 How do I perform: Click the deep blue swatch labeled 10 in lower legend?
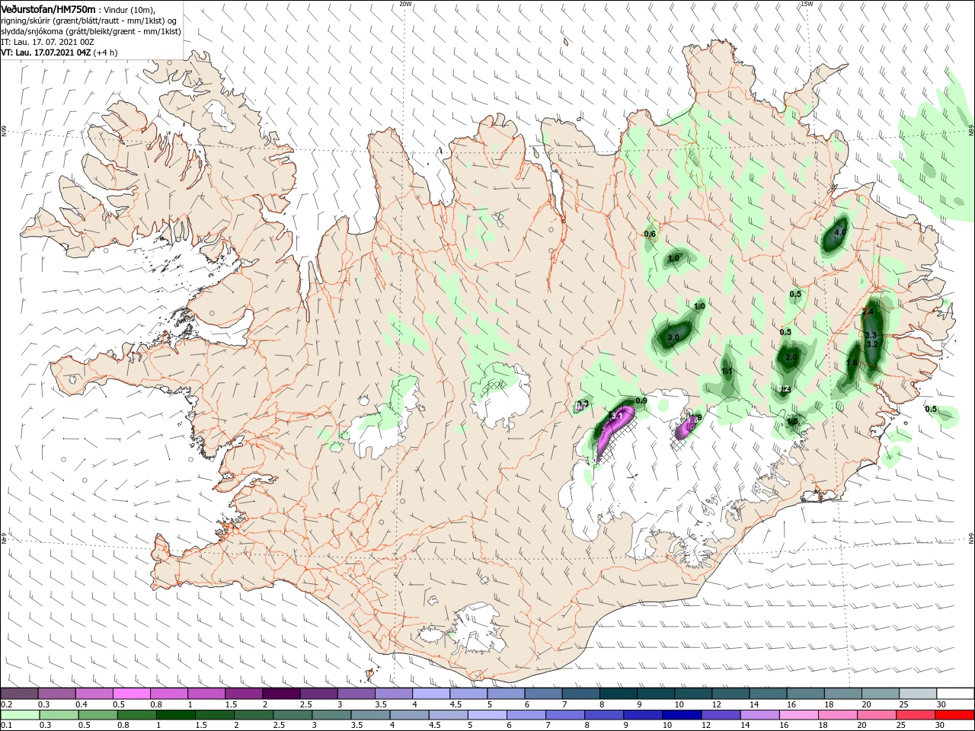[681, 715]
